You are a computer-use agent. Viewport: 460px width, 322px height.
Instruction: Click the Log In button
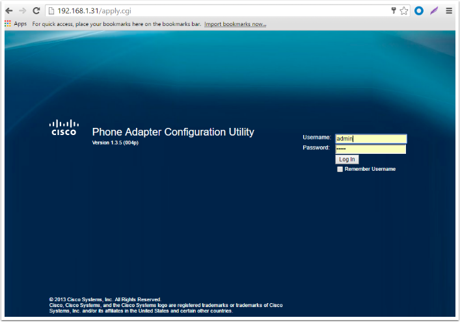tap(347, 159)
